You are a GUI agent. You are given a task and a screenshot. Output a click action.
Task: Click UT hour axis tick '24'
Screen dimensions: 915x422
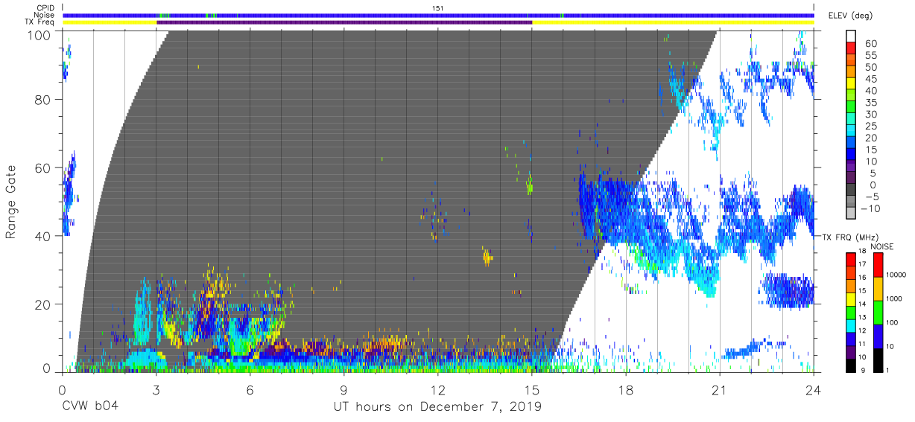click(813, 390)
